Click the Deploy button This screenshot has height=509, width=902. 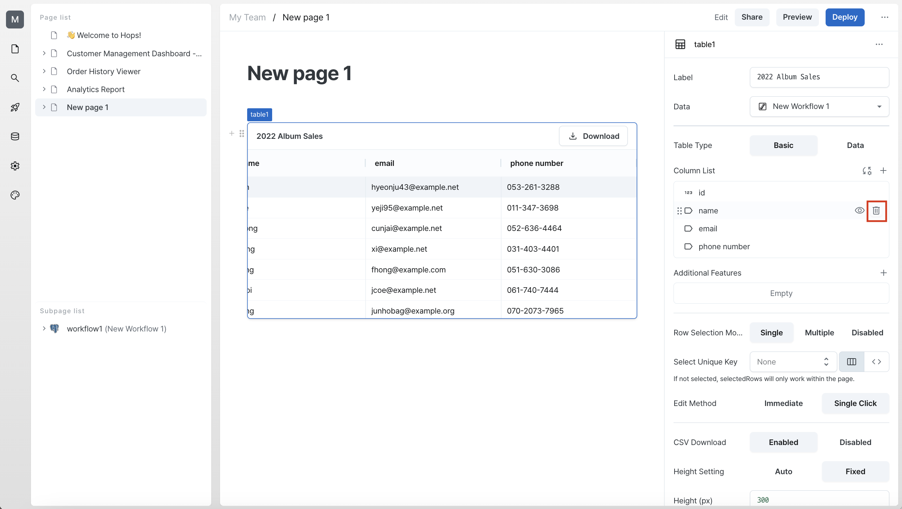pos(845,17)
